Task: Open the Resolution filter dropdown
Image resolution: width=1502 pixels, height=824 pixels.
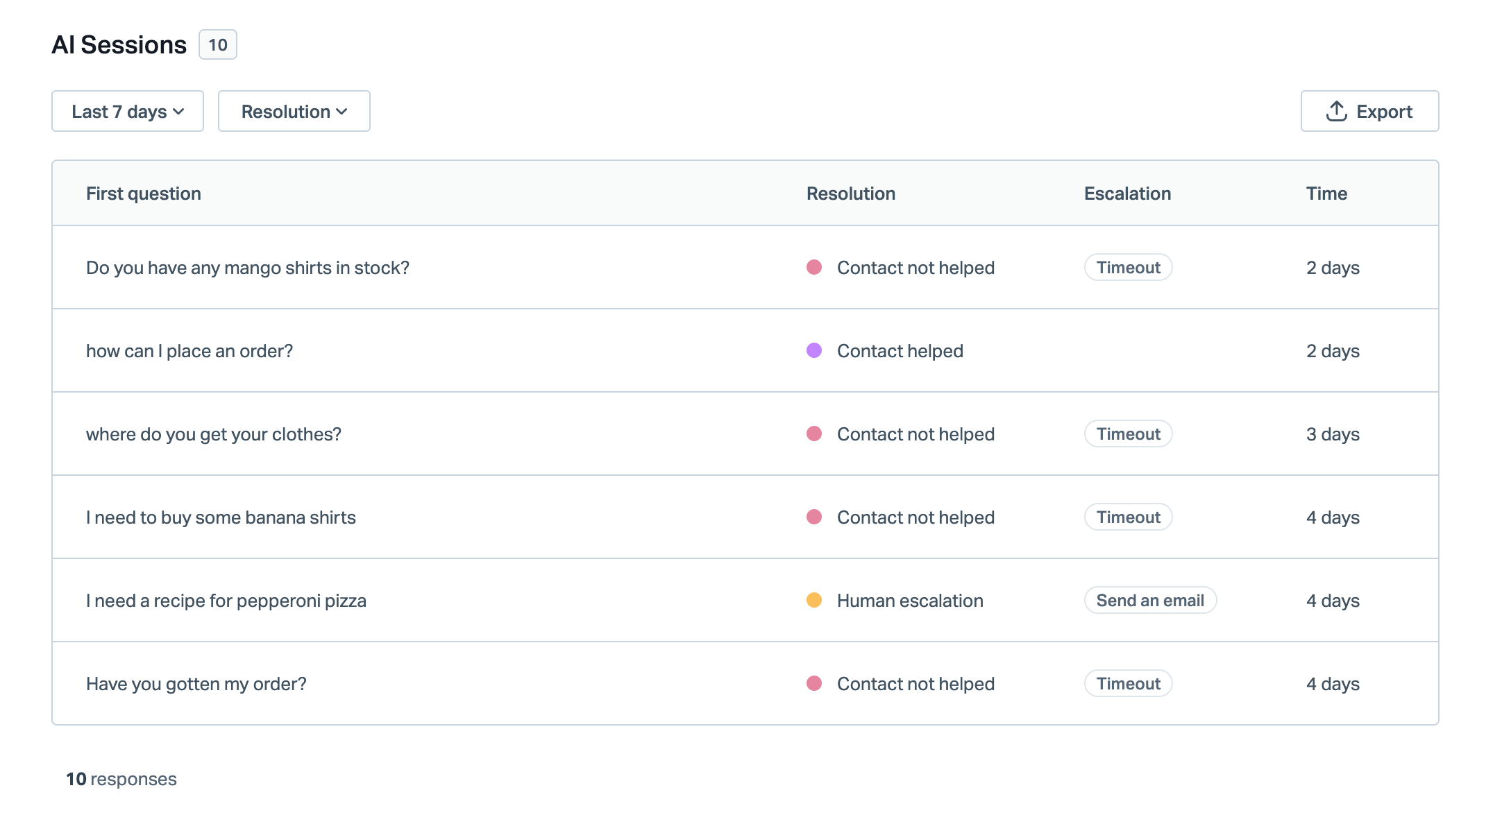Action: pyautogui.click(x=294, y=111)
